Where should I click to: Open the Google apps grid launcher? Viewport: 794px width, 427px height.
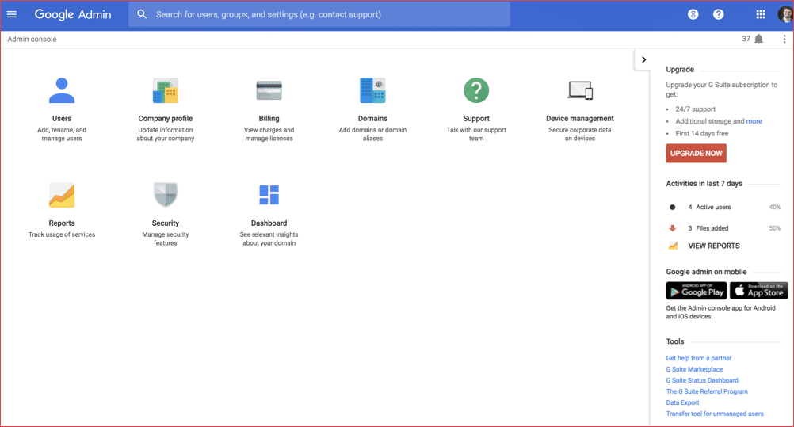(761, 14)
